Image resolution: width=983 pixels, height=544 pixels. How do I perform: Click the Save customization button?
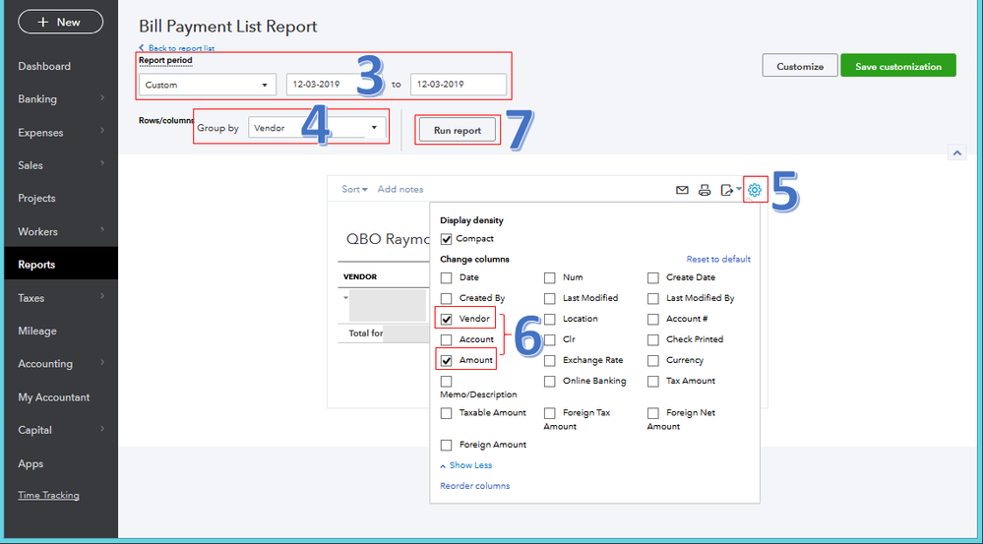[x=898, y=67]
